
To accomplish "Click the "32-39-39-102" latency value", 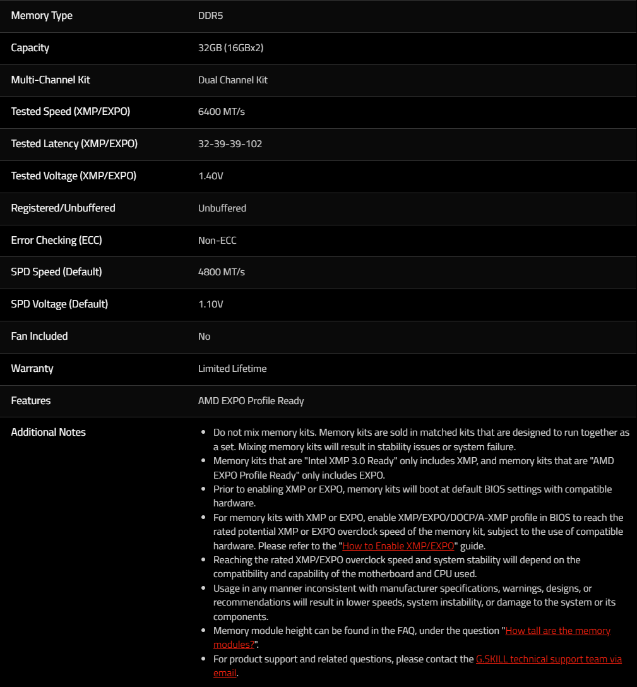I will [230, 144].
